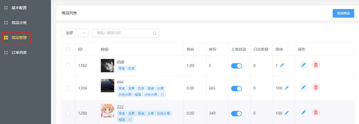This screenshot has height=124, width=359.
Task: Click the search content input field
Action: click(x=122, y=33)
